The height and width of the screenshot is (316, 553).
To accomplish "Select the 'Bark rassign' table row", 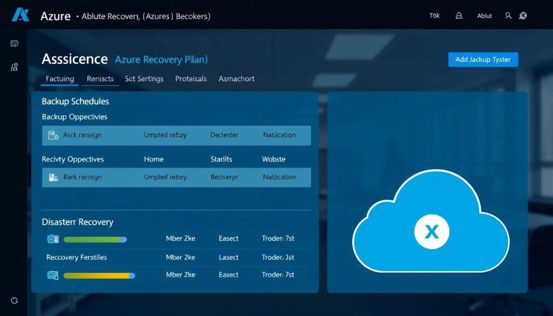I will click(176, 177).
